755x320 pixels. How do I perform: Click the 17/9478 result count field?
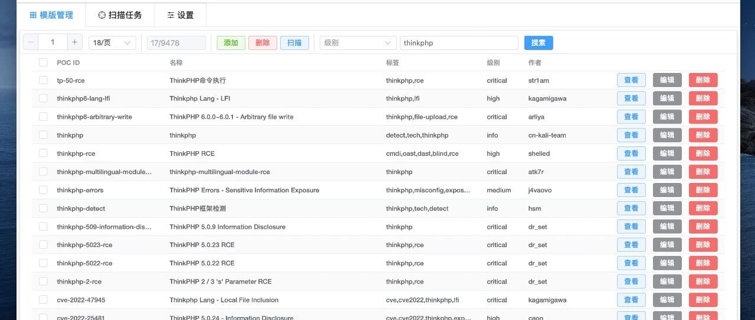click(x=176, y=42)
